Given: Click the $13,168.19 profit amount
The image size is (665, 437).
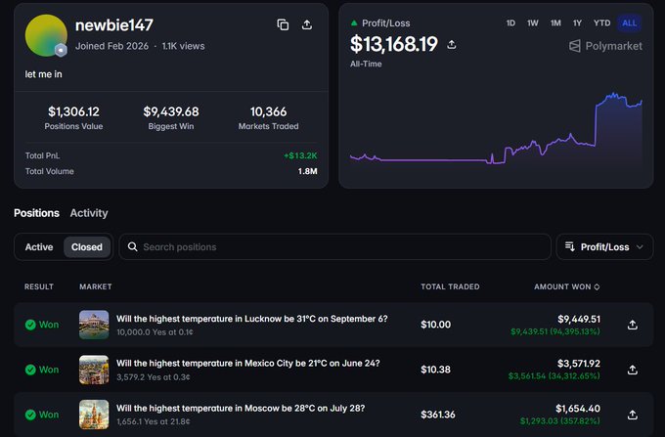Looking at the screenshot, I should tap(394, 44).
